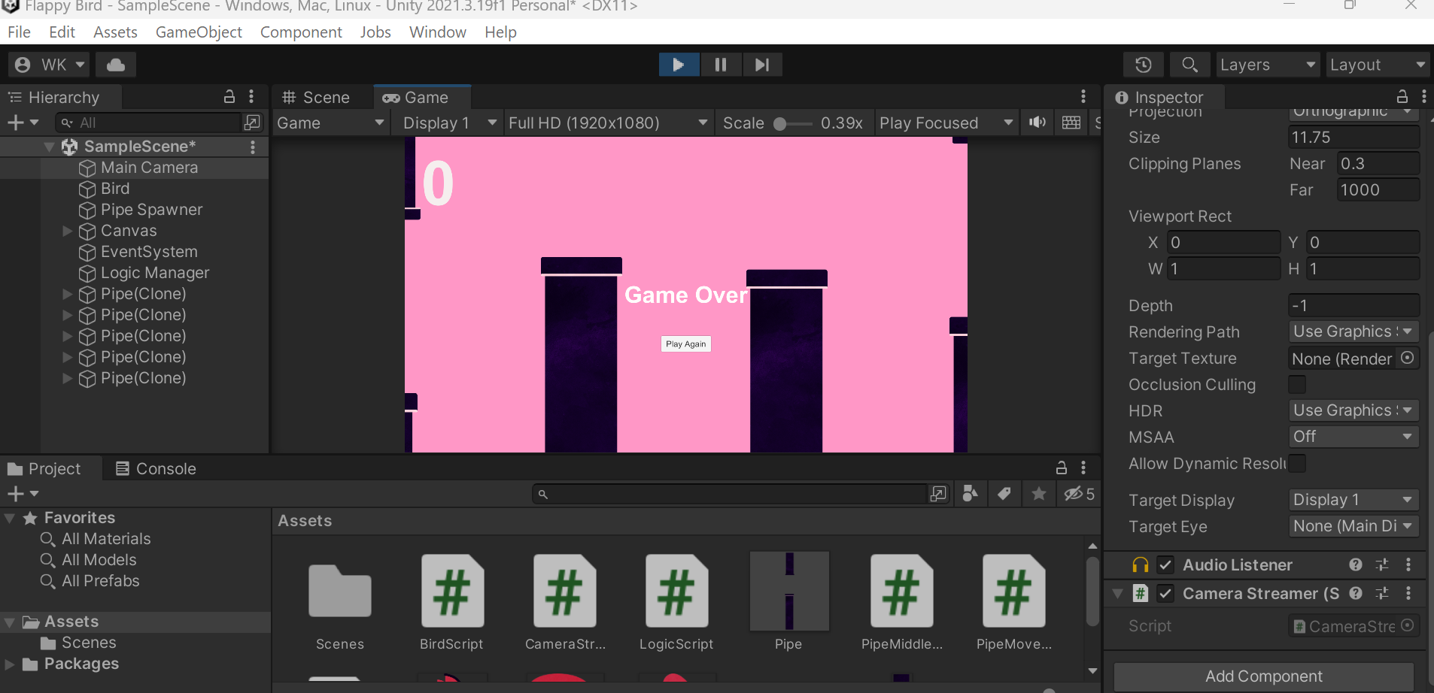Enable Occlusion Culling on the camera

click(x=1298, y=384)
